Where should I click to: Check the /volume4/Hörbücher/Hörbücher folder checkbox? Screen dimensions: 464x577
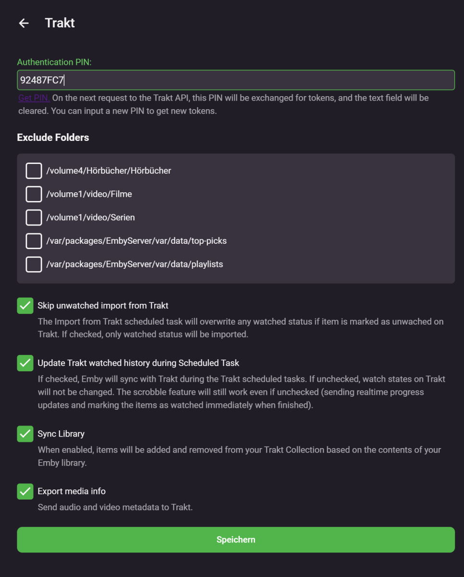(34, 171)
